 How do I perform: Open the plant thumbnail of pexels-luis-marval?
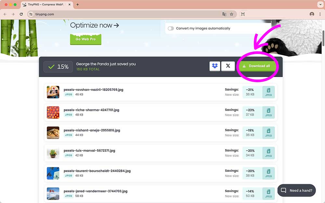click(x=53, y=153)
